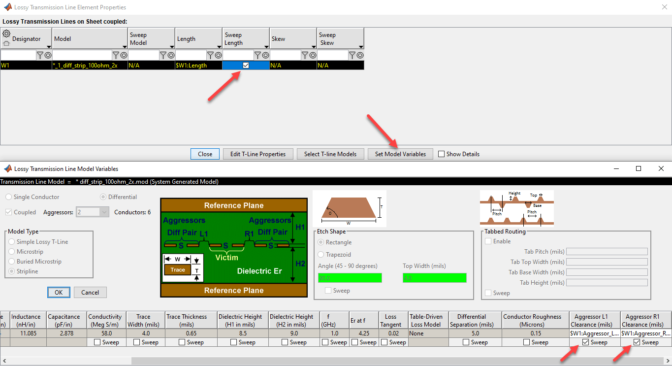
Task: Click the funnel filter icon for Designator column
Action: 40,55
